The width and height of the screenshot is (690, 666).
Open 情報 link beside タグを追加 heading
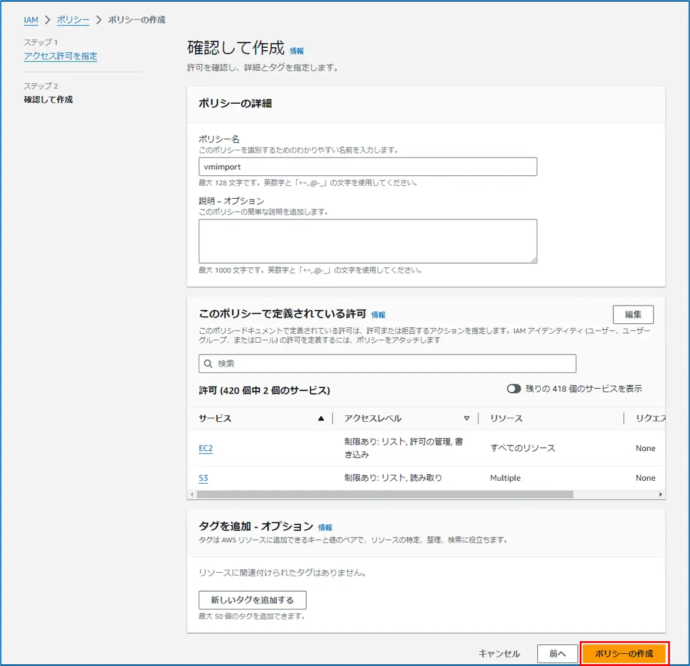coord(325,527)
